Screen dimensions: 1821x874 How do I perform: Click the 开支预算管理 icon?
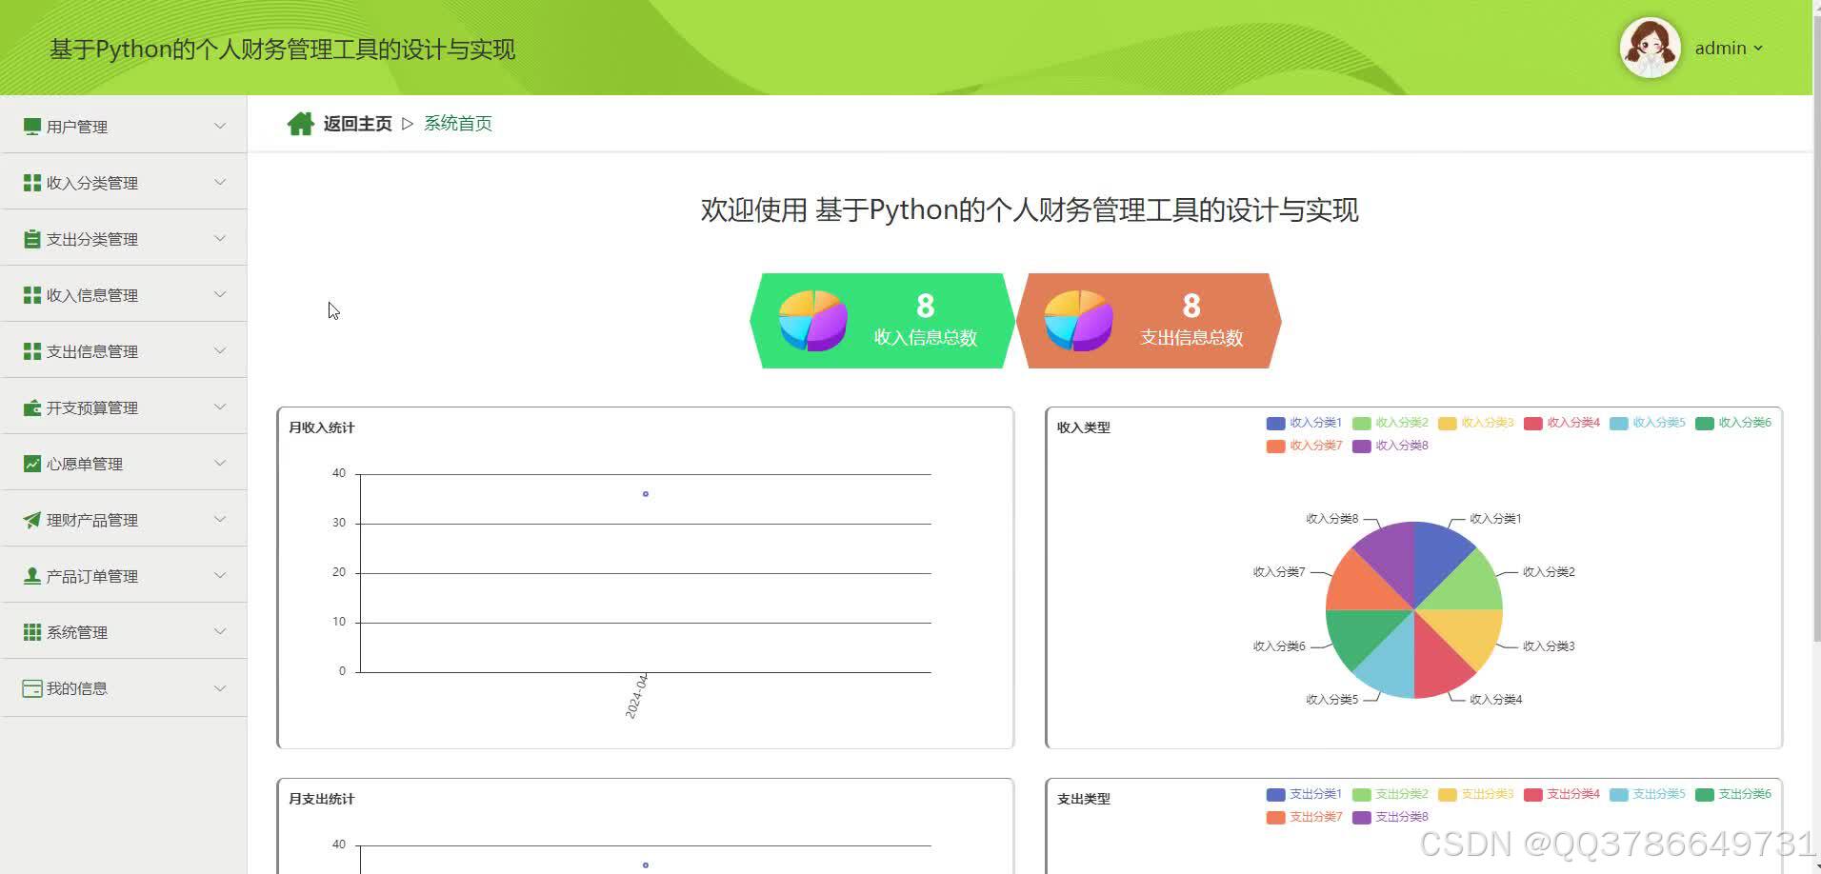[30, 407]
